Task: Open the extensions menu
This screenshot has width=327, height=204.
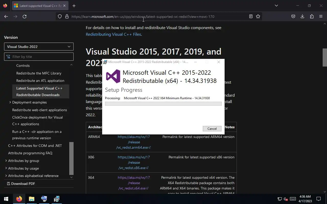Action: click(312, 16)
